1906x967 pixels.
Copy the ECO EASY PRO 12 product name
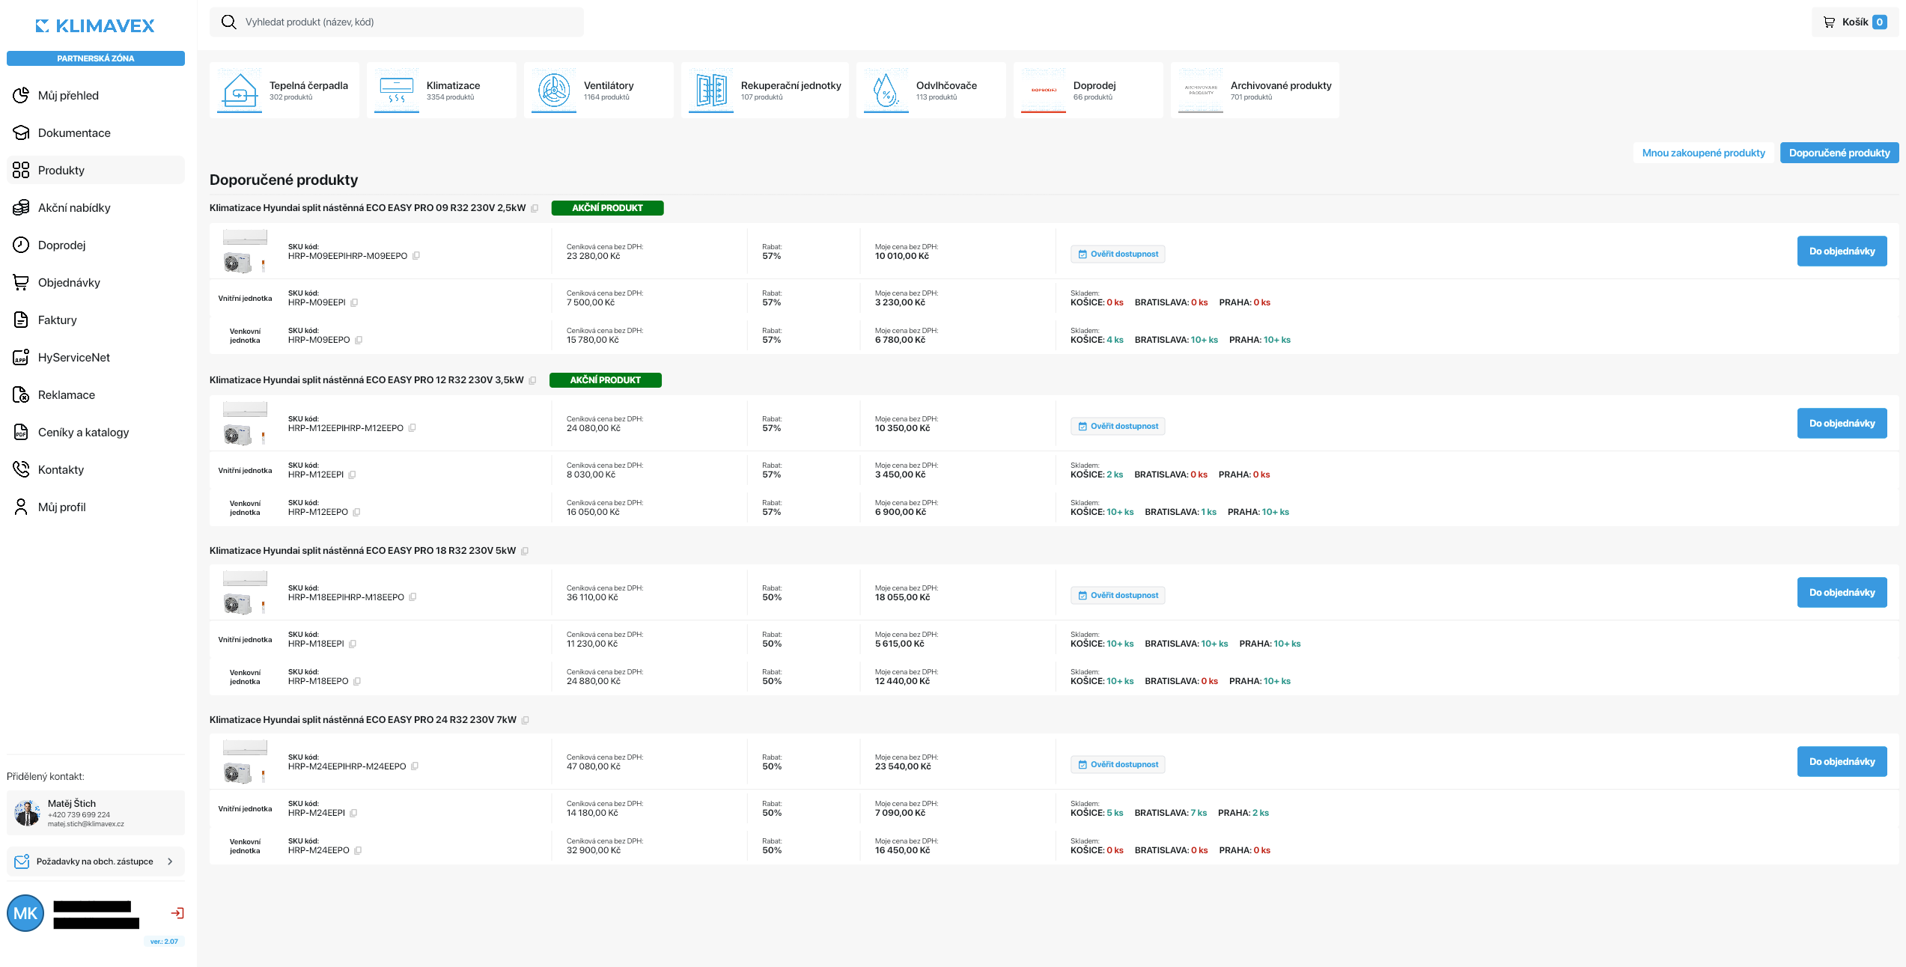click(x=532, y=381)
